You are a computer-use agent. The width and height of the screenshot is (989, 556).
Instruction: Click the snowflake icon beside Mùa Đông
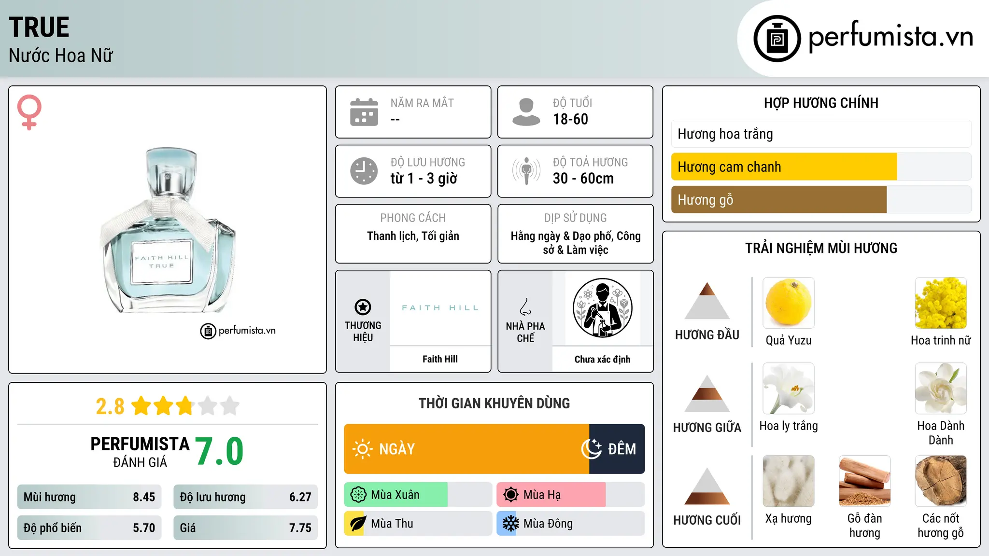(511, 524)
